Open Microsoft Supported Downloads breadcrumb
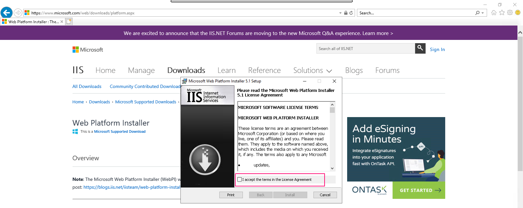Image resolution: width=523 pixels, height=208 pixels. pos(146,102)
